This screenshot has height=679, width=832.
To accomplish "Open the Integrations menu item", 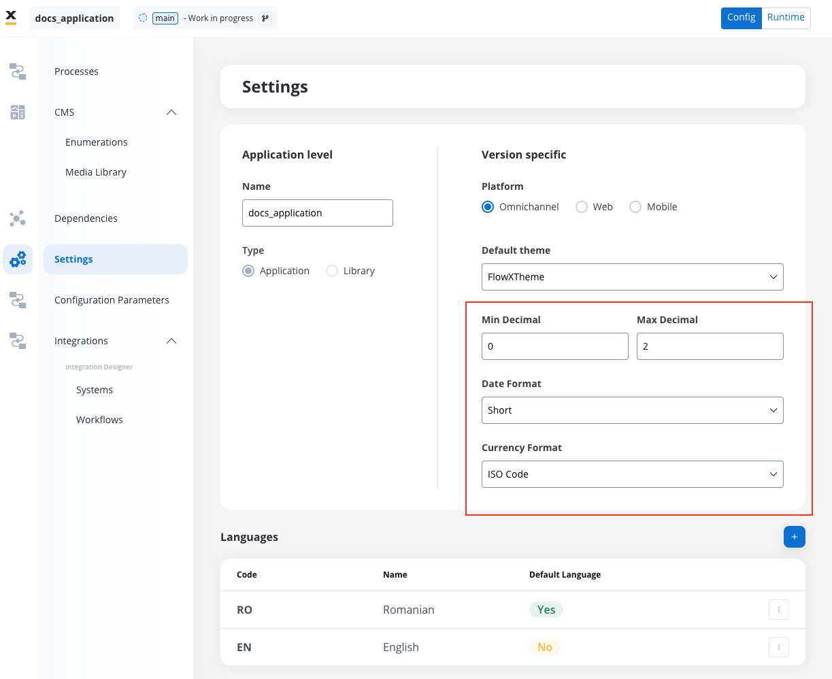I will [81, 341].
